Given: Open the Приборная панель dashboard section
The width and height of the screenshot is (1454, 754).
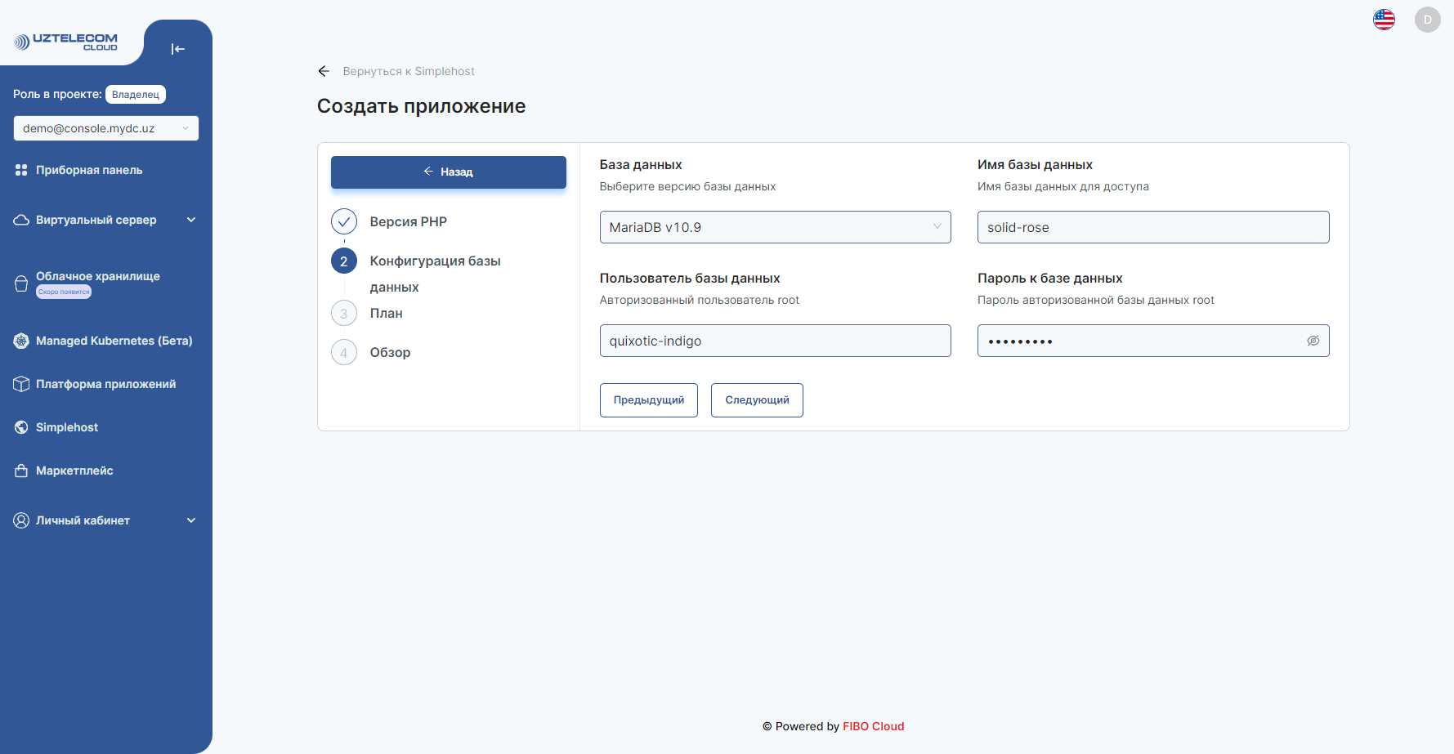Looking at the screenshot, I should coord(88,169).
